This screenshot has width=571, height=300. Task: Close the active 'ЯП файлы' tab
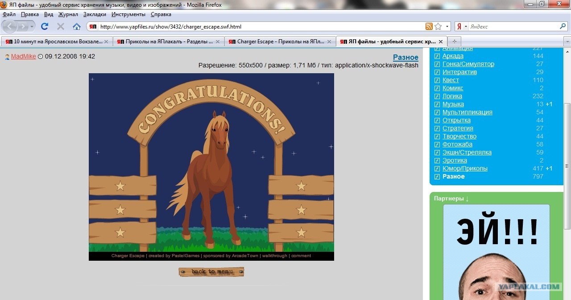(440, 42)
